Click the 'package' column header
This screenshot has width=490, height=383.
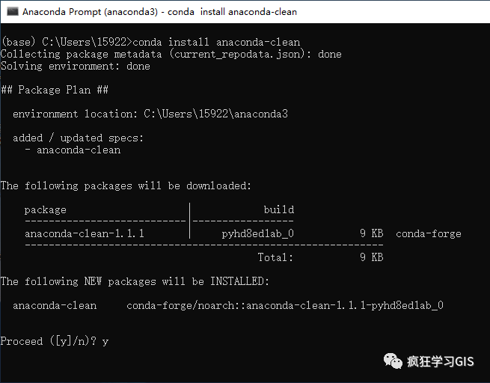pyautogui.click(x=46, y=209)
